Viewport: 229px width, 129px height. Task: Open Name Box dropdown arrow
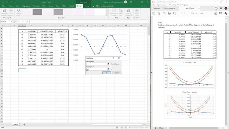pyautogui.click(x=11, y=21)
